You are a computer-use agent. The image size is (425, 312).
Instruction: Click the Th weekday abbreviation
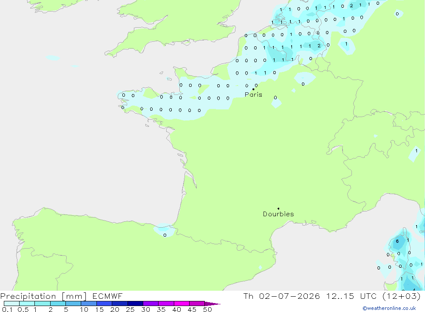point(248,296)
